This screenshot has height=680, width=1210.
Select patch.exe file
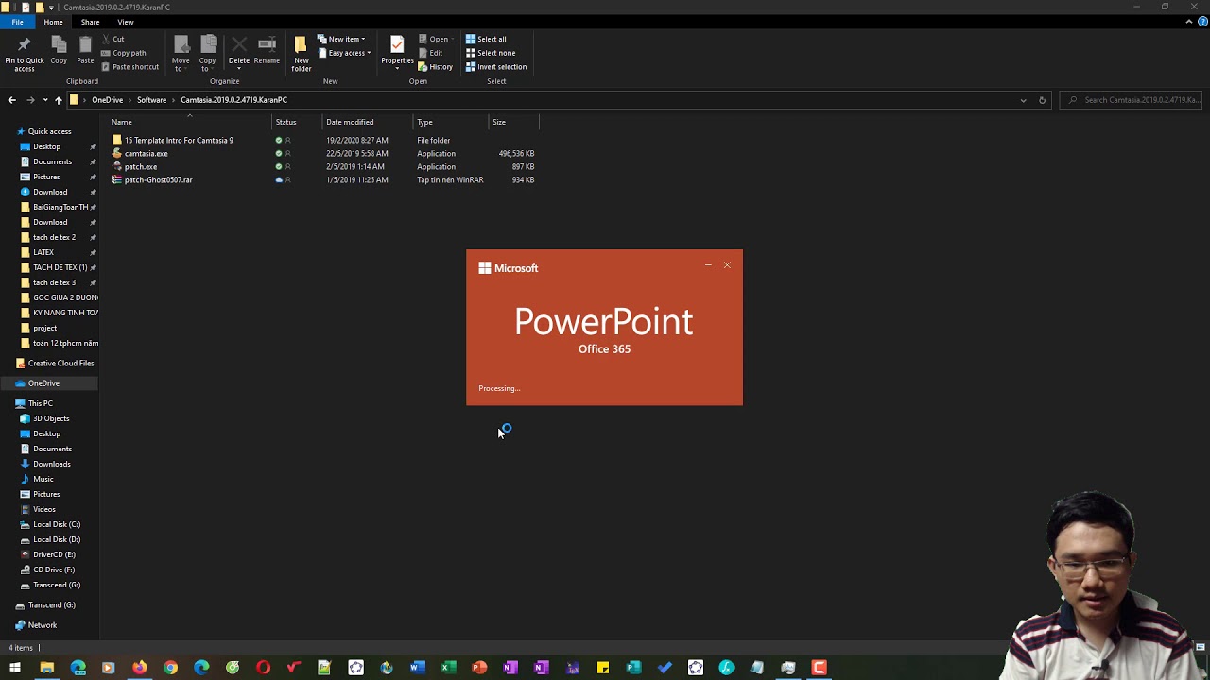click(140, 166)
